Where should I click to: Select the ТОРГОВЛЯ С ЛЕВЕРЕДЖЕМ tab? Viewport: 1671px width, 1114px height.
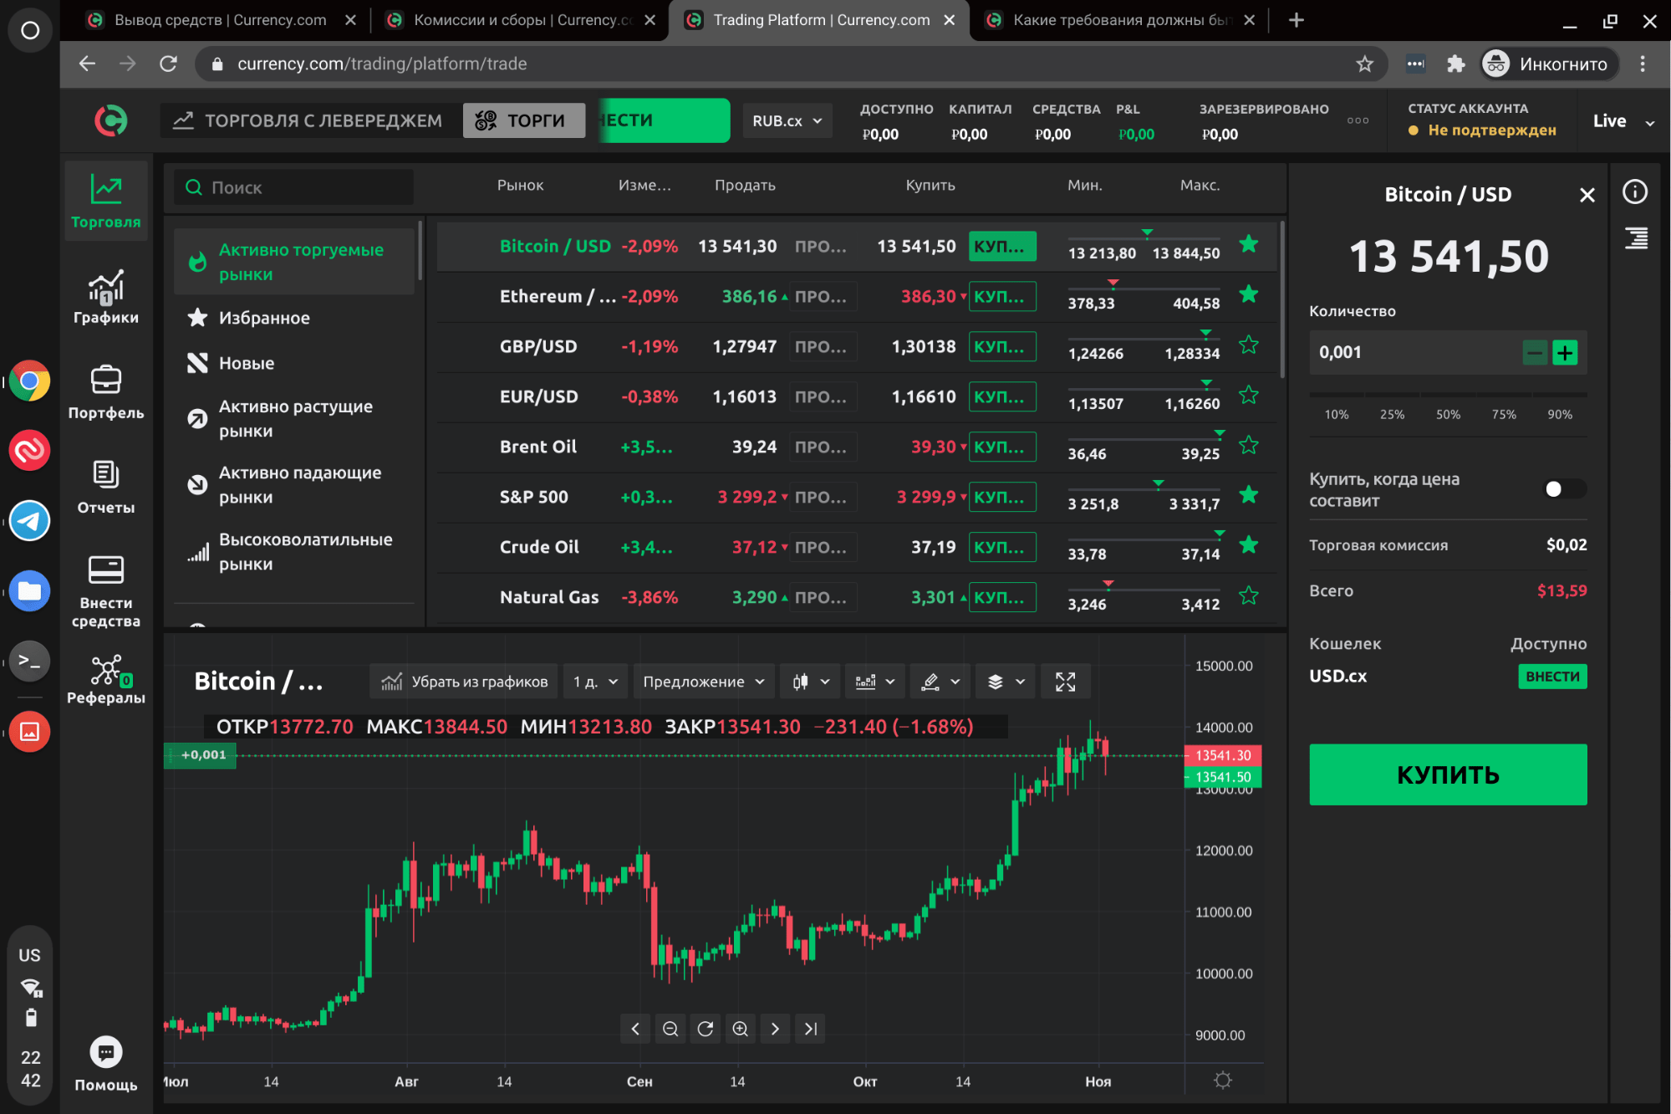pyautogui.click(x=308, y=120)
